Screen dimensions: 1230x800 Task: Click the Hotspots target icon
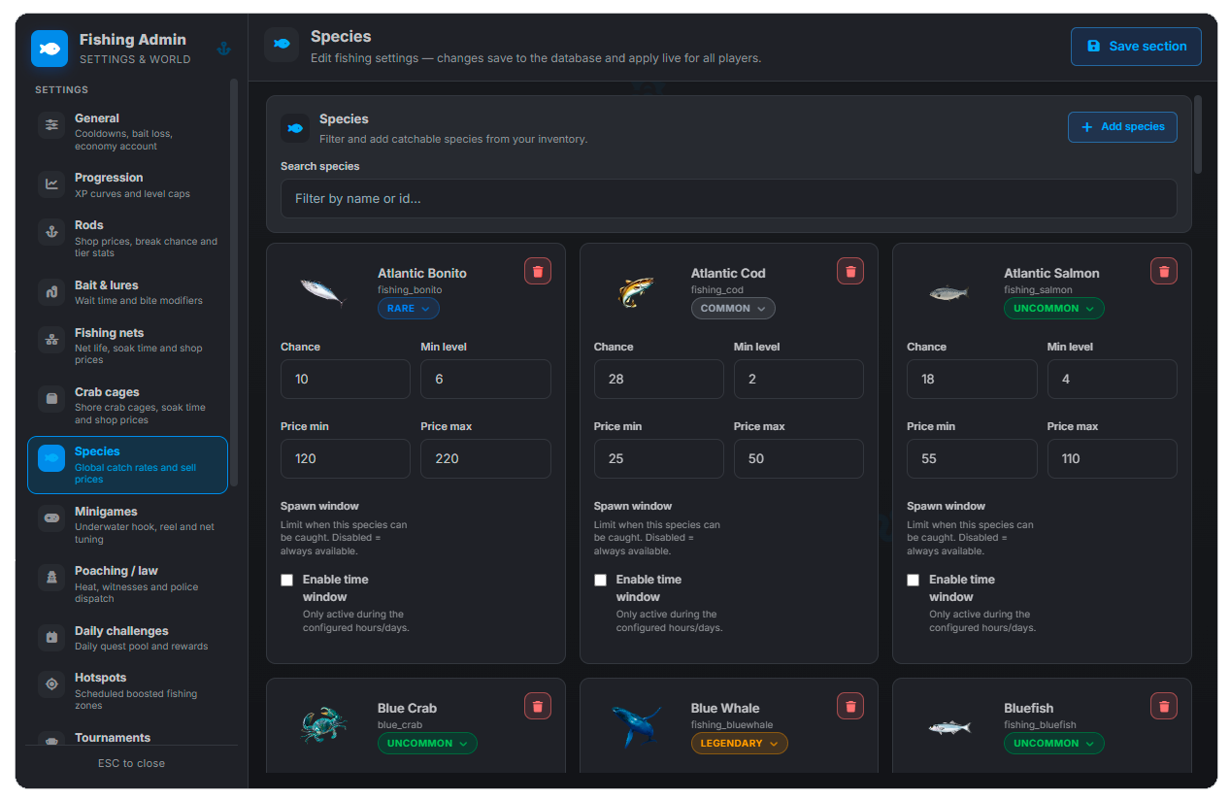pyautogui.click(x=51, y=685)
